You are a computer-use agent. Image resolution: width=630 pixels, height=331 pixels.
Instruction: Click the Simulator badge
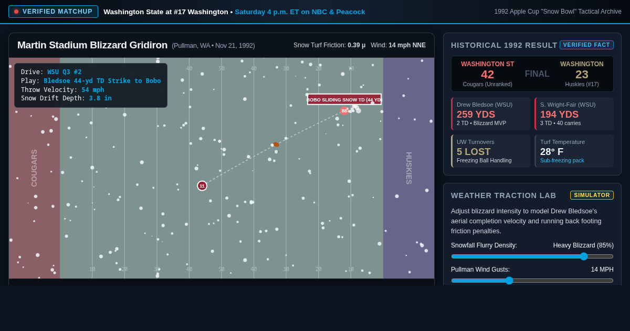click(x=592, y=195)
